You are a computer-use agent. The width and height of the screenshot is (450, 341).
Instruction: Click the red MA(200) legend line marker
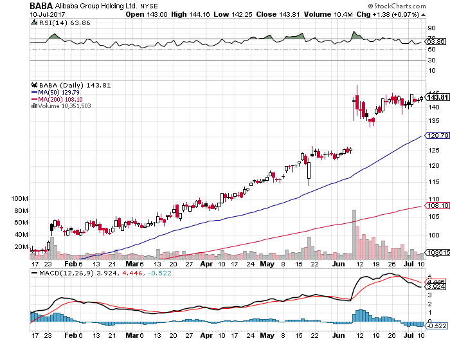click(33, 98)
